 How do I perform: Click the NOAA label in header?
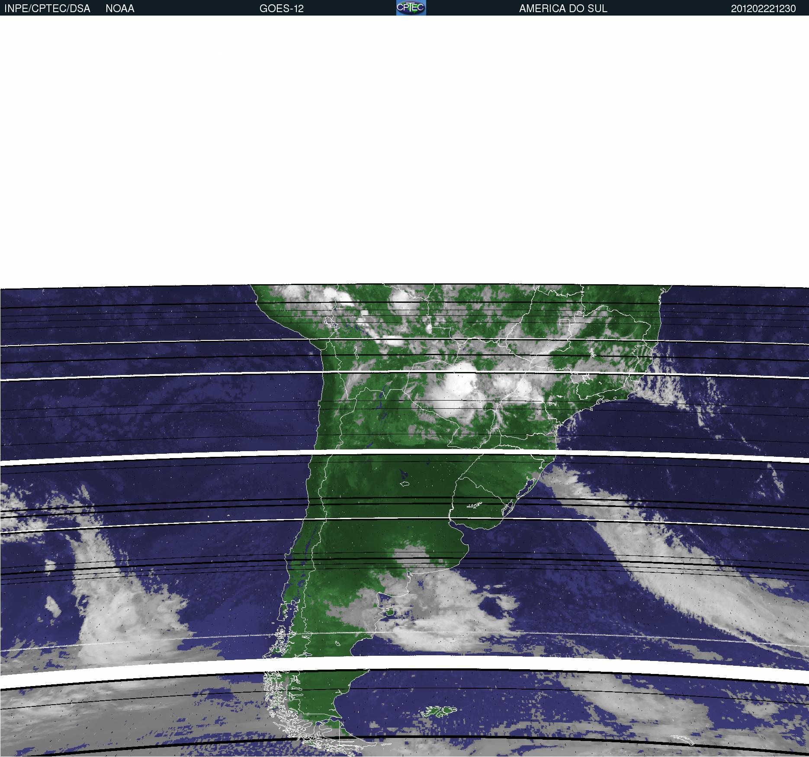(x=120, y=9)
